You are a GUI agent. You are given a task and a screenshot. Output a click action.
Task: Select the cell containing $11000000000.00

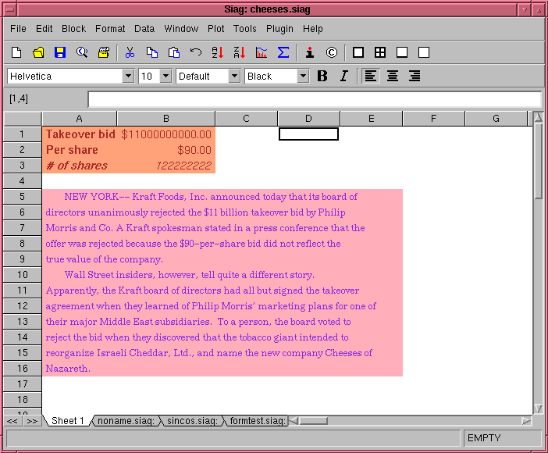tap(166, 134)
